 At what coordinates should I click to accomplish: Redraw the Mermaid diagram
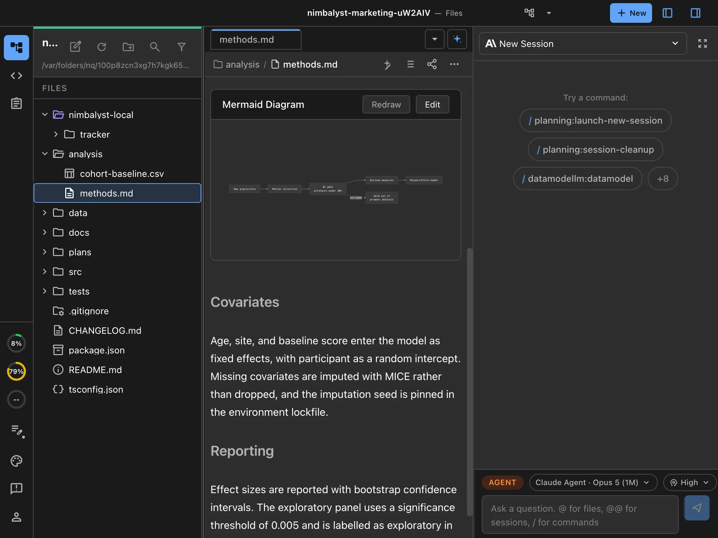click(x=386, y=104)
